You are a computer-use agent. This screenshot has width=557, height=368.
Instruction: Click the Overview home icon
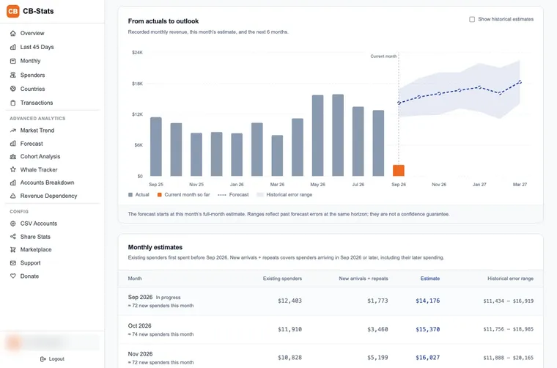pyautogui.click(x=13, y=33)
